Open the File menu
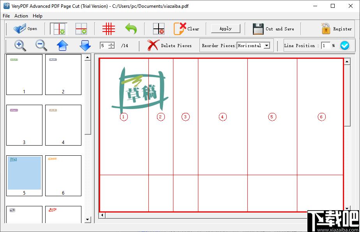360x232 pixels. [x=6, y=16]
